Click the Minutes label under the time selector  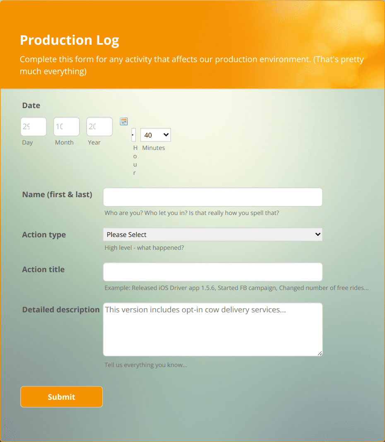[153, 147]
